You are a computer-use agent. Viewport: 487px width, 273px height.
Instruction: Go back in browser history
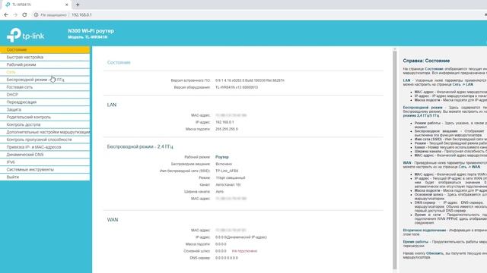[6, 15]
